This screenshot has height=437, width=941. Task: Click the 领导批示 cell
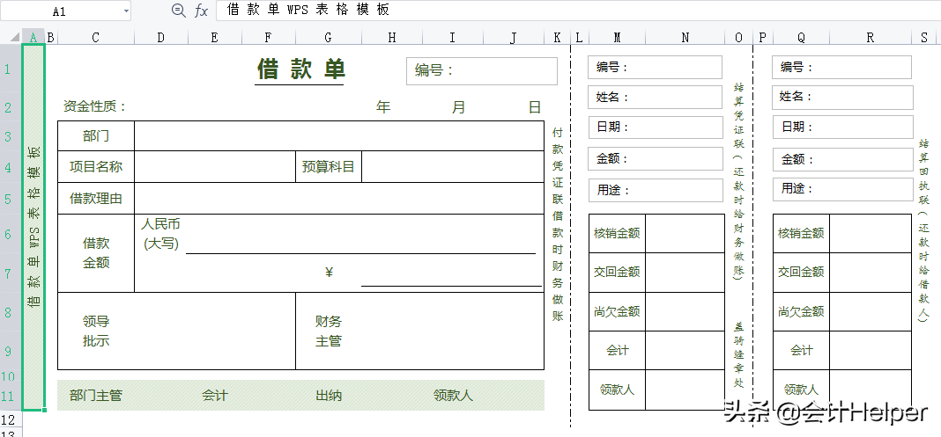[x=96, y=331]
